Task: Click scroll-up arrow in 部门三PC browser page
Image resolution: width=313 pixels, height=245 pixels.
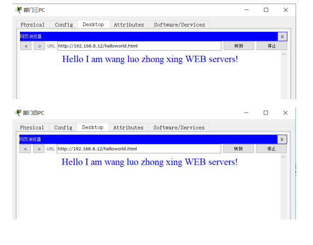Action: click(284, 54)
